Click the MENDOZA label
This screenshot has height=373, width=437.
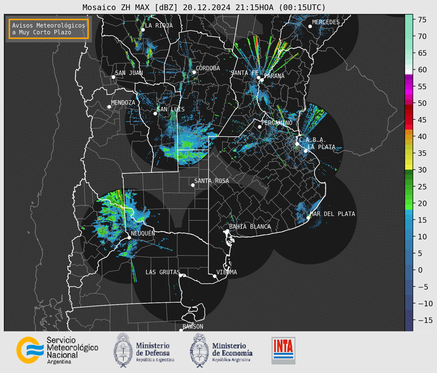(123, 102)
